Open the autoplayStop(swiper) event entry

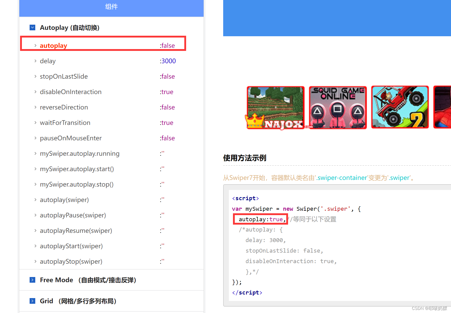pyautogui.click(x=71, y=261)
